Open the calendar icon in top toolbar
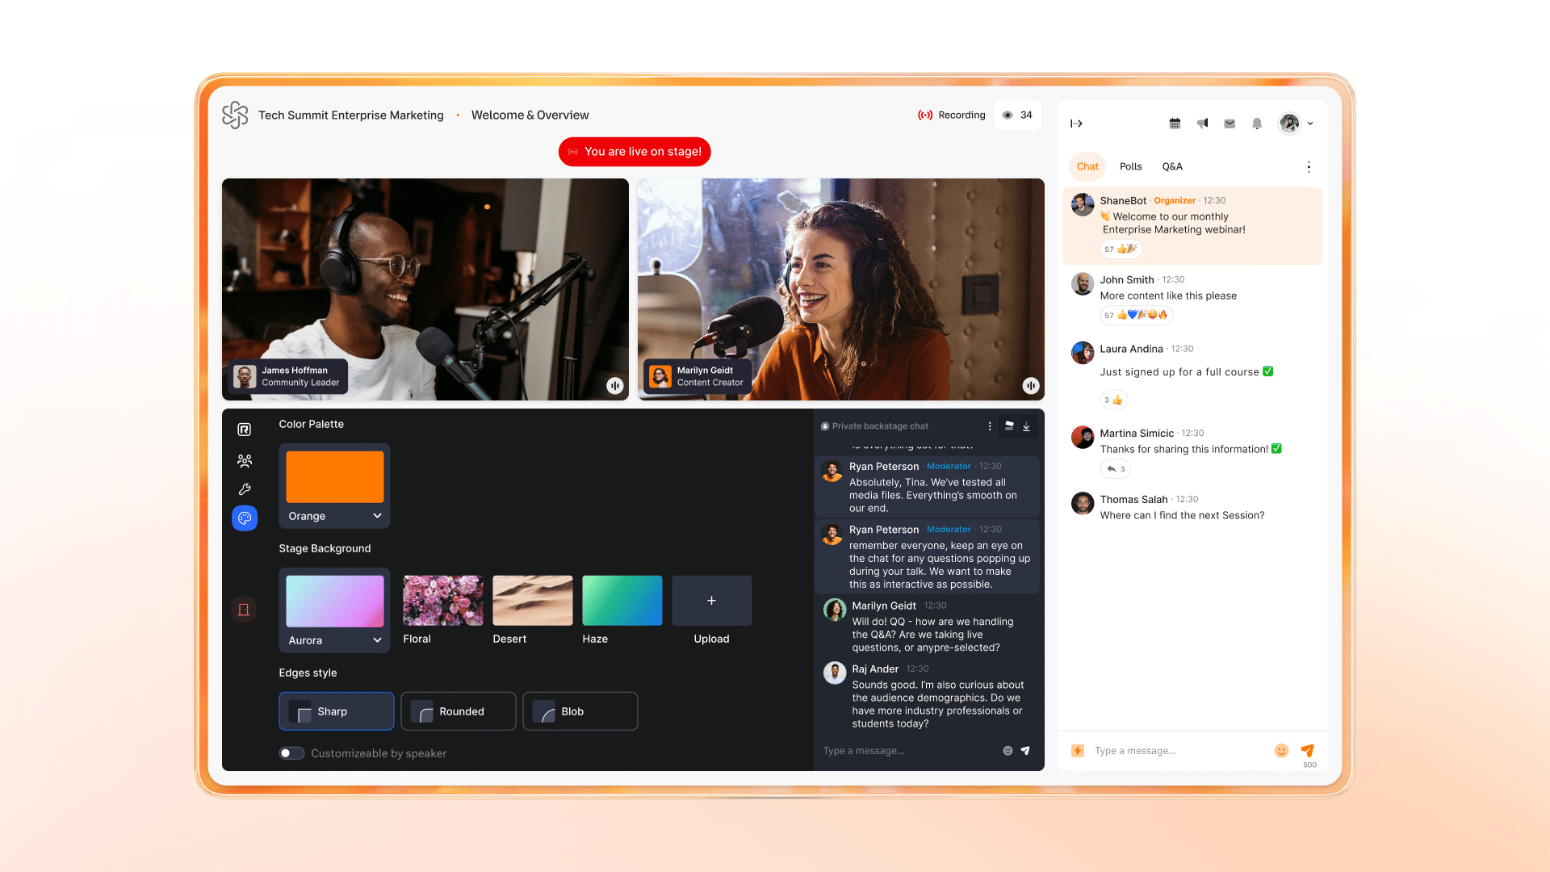Screen dimensions: 1550x872 (1175, 123)
